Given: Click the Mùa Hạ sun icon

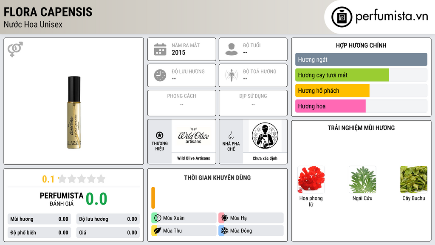Looking at the screenshot, I should coord(225,218).
